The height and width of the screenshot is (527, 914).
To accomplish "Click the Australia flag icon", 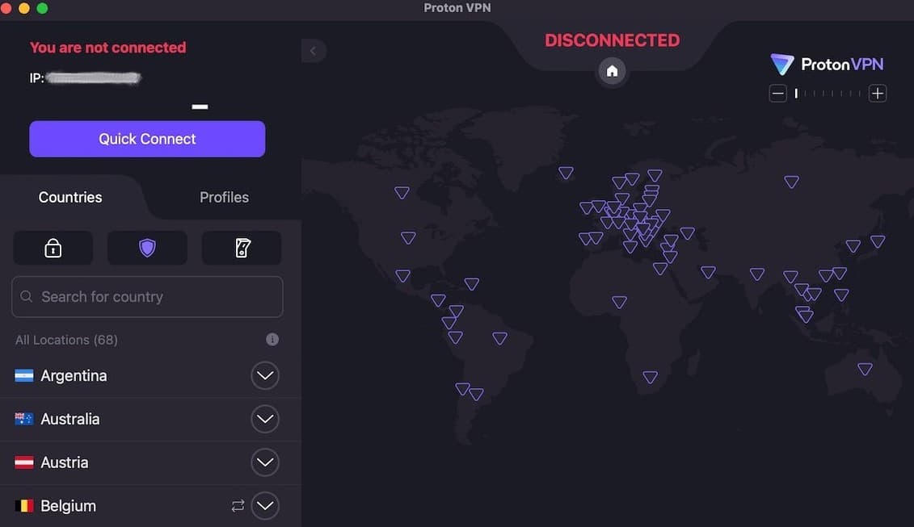I will click(x=24, y=419).
